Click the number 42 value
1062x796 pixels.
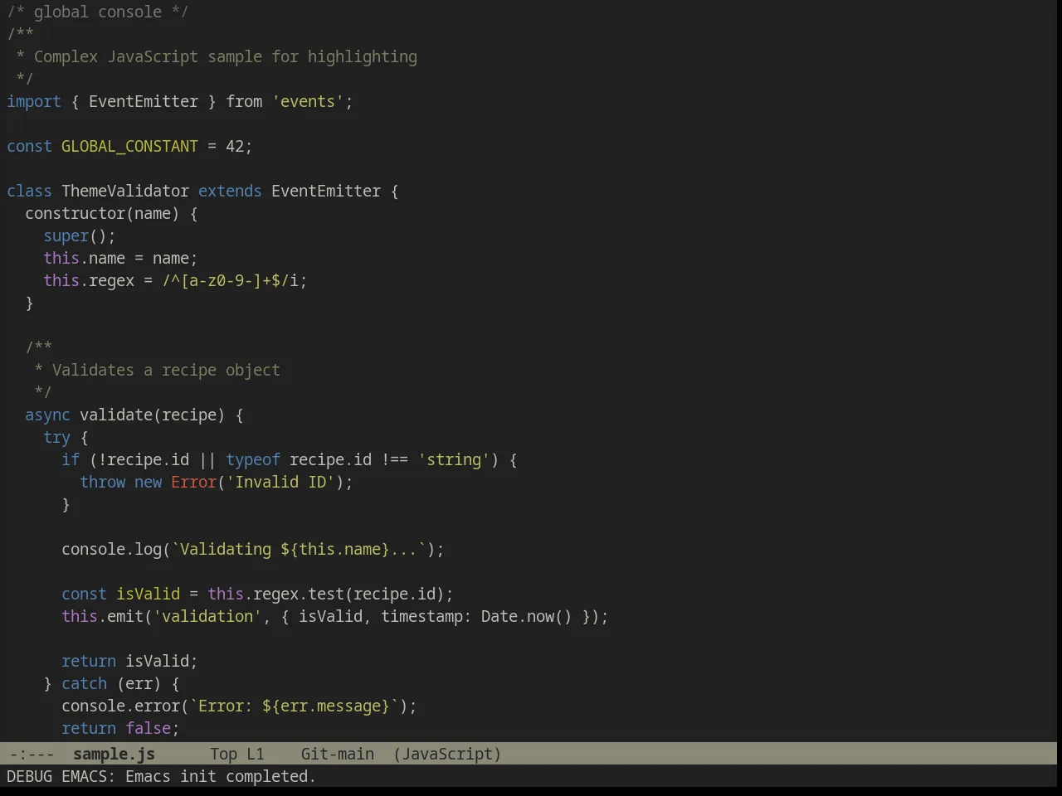pos(235,146)
